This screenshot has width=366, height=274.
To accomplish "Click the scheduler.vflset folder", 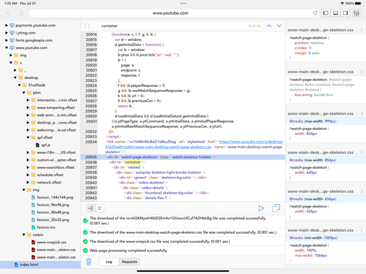I will [x=48, y=175].
